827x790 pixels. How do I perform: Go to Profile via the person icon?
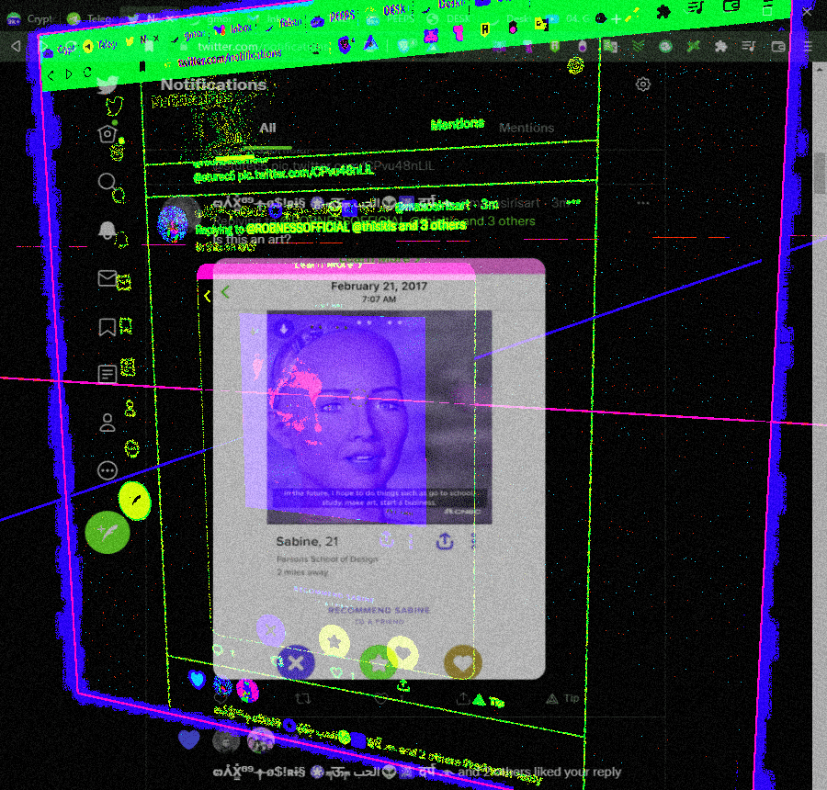pos(108,423)
